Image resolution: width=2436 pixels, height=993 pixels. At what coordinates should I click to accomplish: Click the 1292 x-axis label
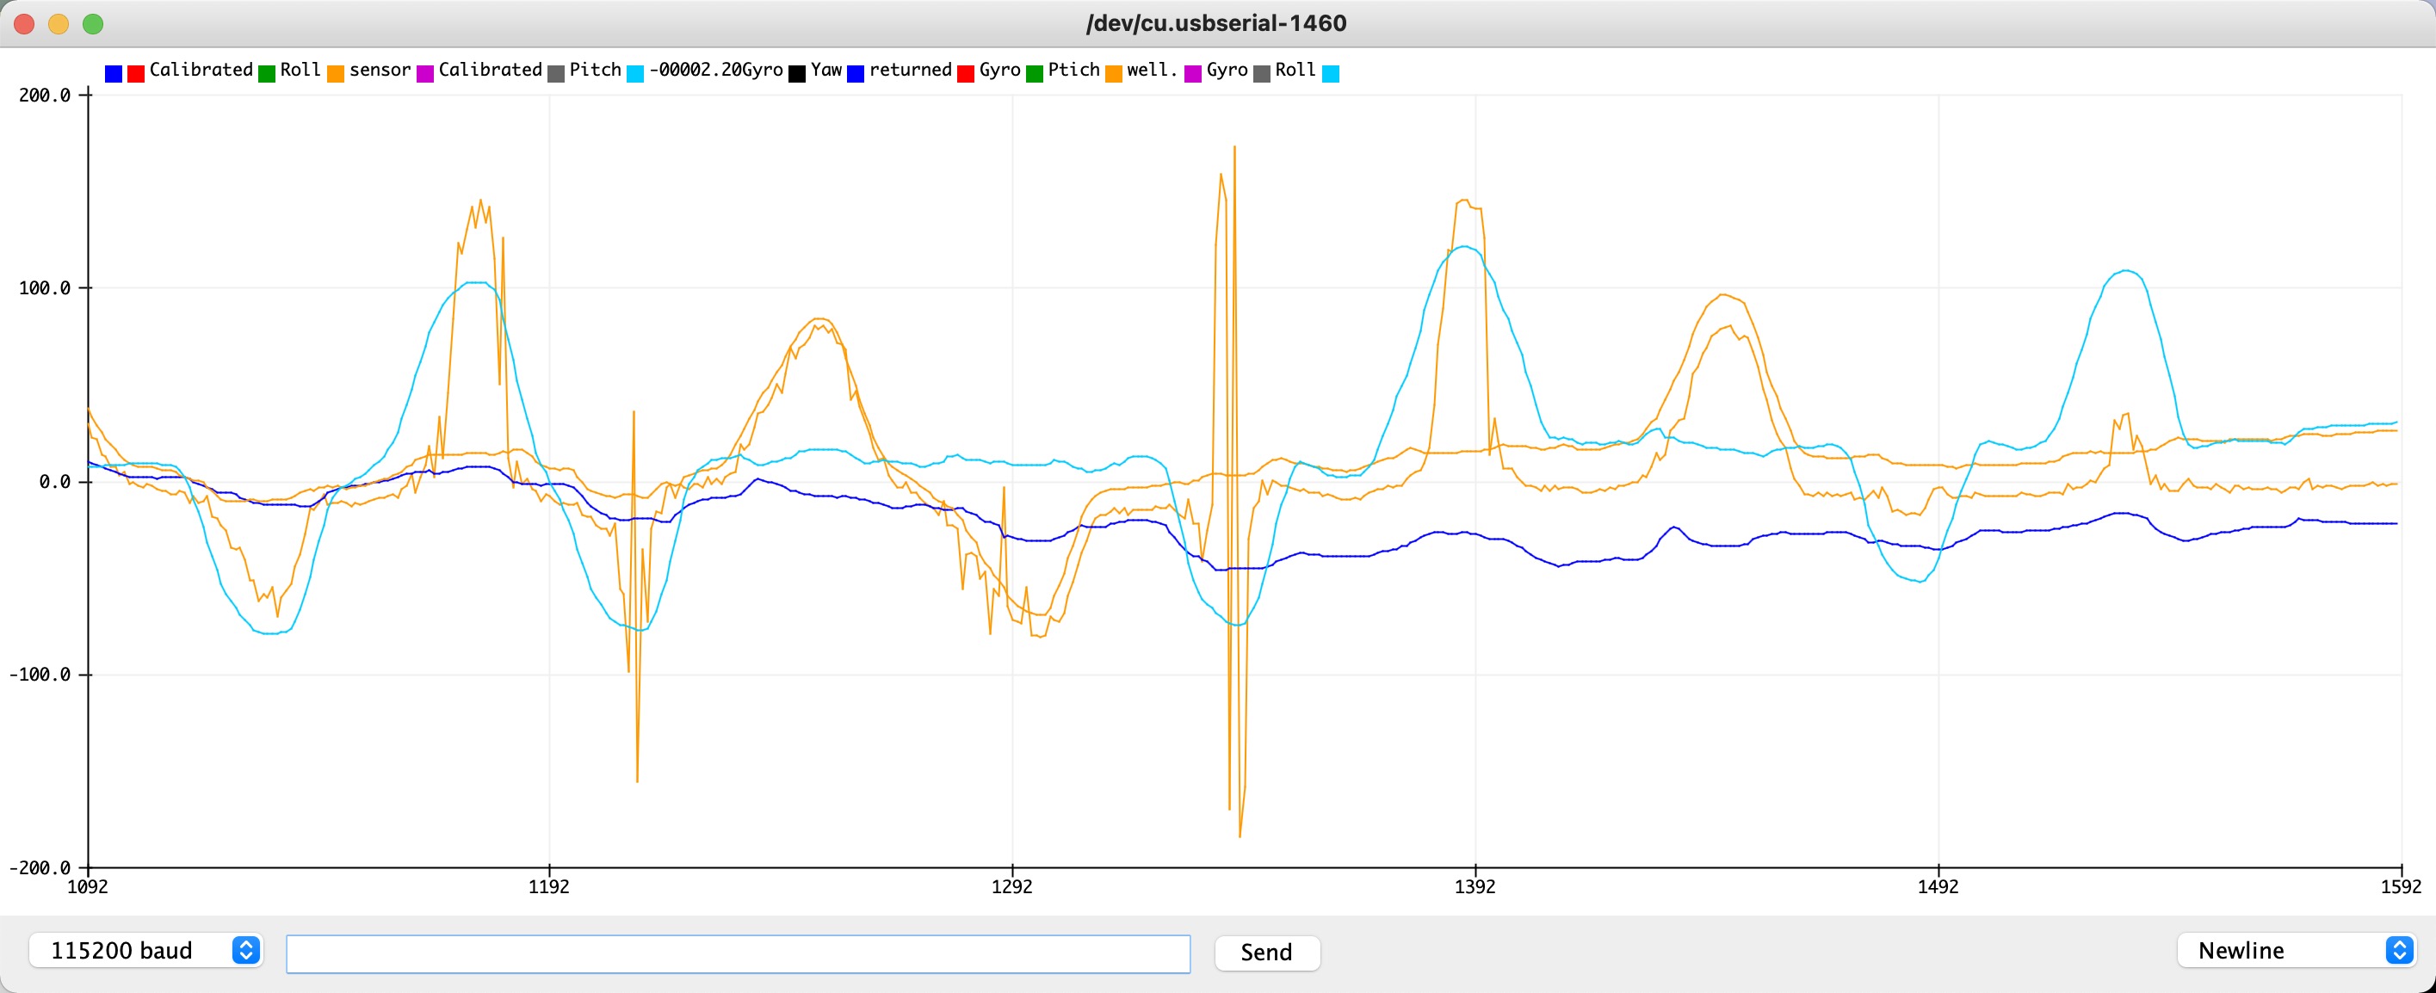pos(1012,887)
